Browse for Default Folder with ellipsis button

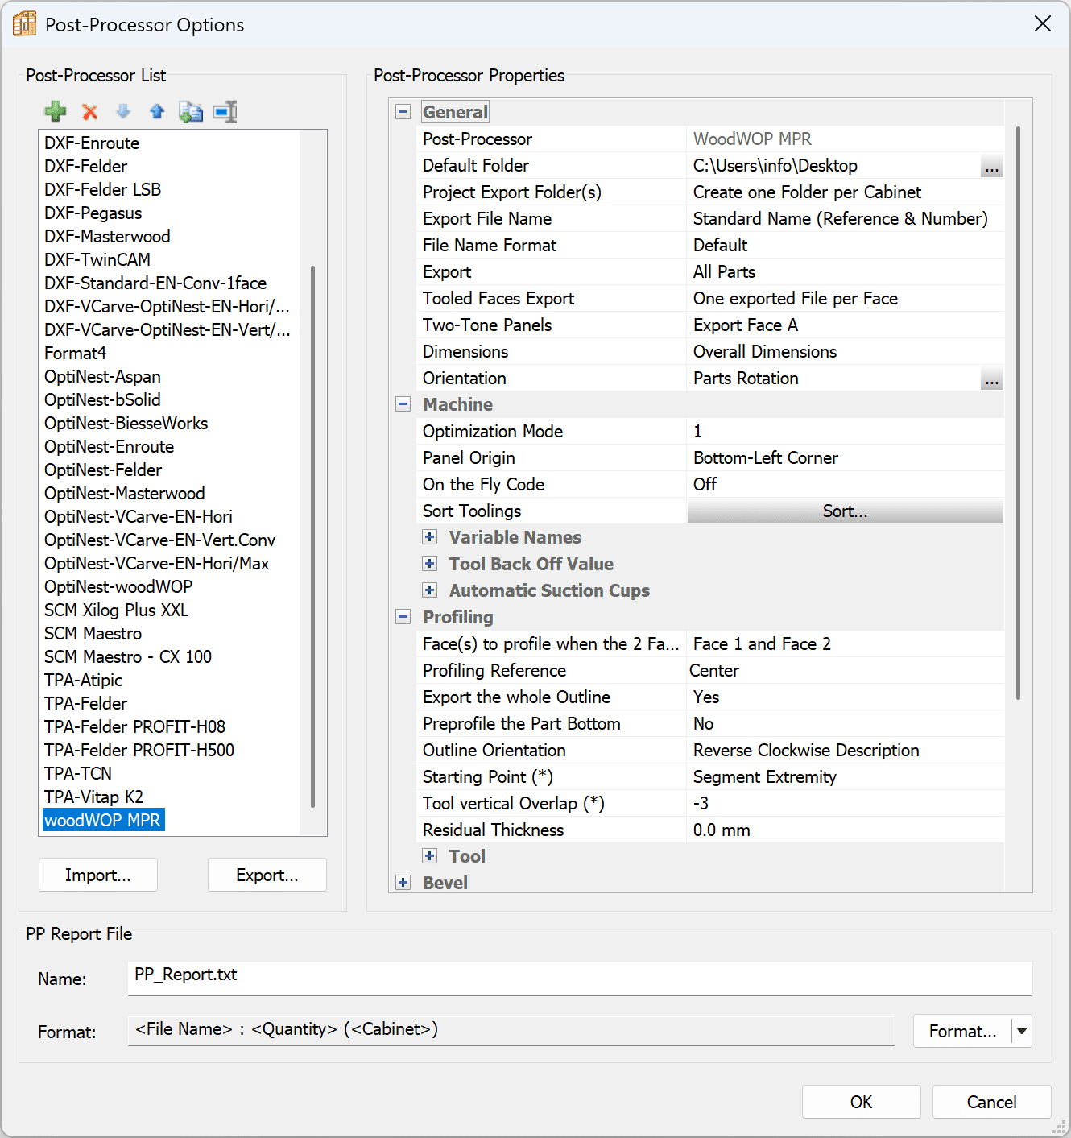click(x=991, y=167)
